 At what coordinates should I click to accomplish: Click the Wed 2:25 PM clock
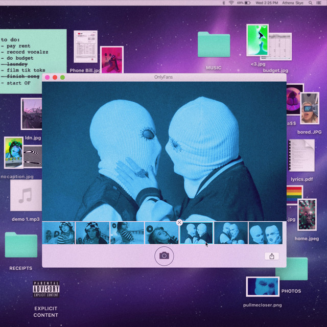[267, 3]
